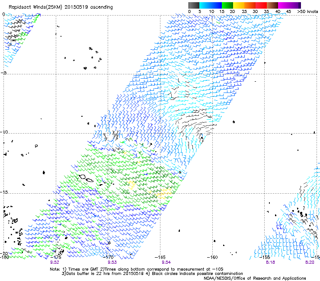Image resolution: width=320 pixels, height=281 pixels.
Task: Click the '35' value under the color scale
Action: [x=266, y=11]
